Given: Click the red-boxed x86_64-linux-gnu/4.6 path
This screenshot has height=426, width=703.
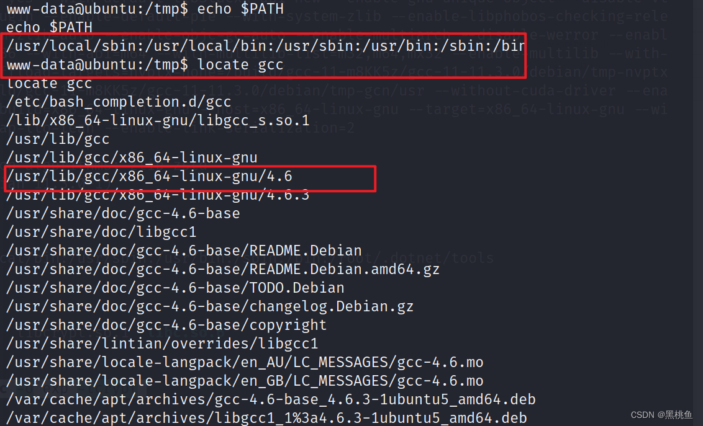Looking at the screenshot, I should 149,176.
